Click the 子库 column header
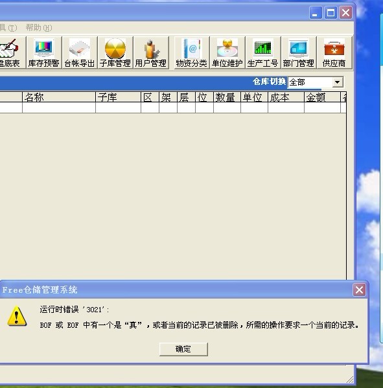This screenshot has width=383, height=388. (x=118, y=97)
